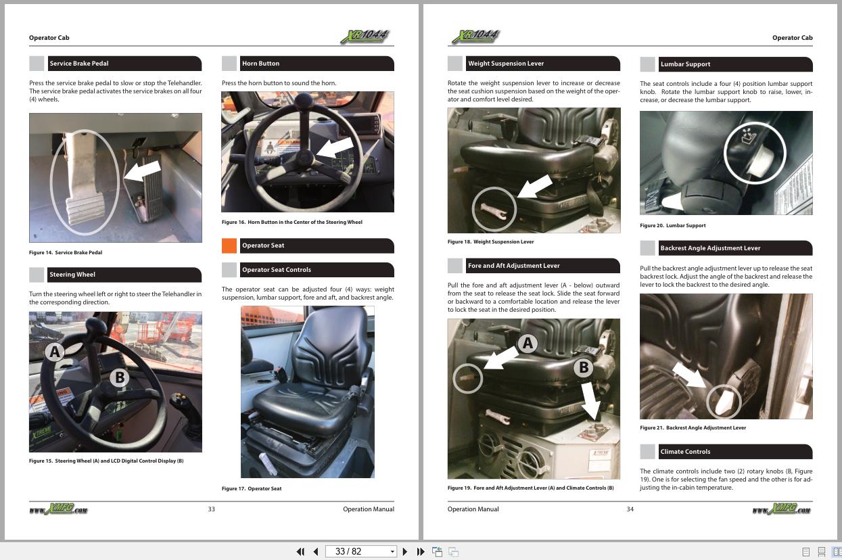Screen dimensions: 842x560
Task: Click the 'Climate Controls' heading
Action: click(736, 452)
